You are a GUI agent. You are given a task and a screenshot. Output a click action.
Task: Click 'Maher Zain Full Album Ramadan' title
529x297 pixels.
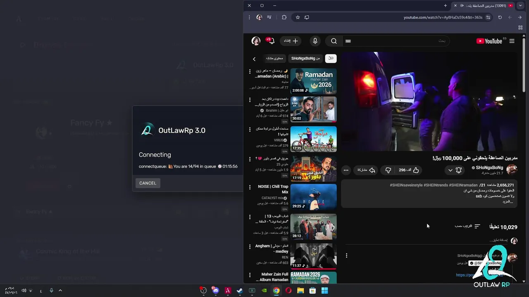(273, 277)
